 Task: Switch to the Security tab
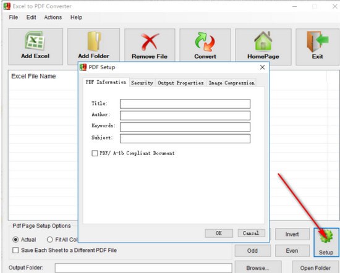[x=142, y=83]
